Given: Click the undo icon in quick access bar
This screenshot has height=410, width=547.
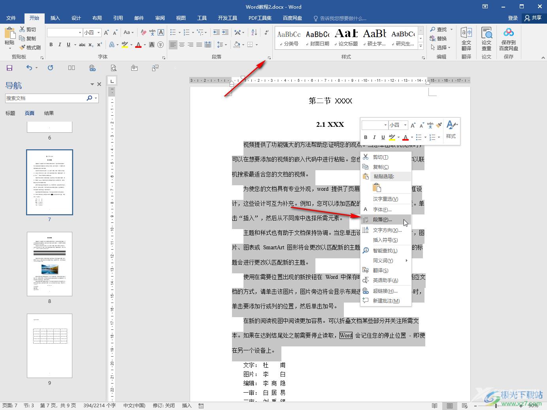Looking at the screenshot, I should point(29,68).
